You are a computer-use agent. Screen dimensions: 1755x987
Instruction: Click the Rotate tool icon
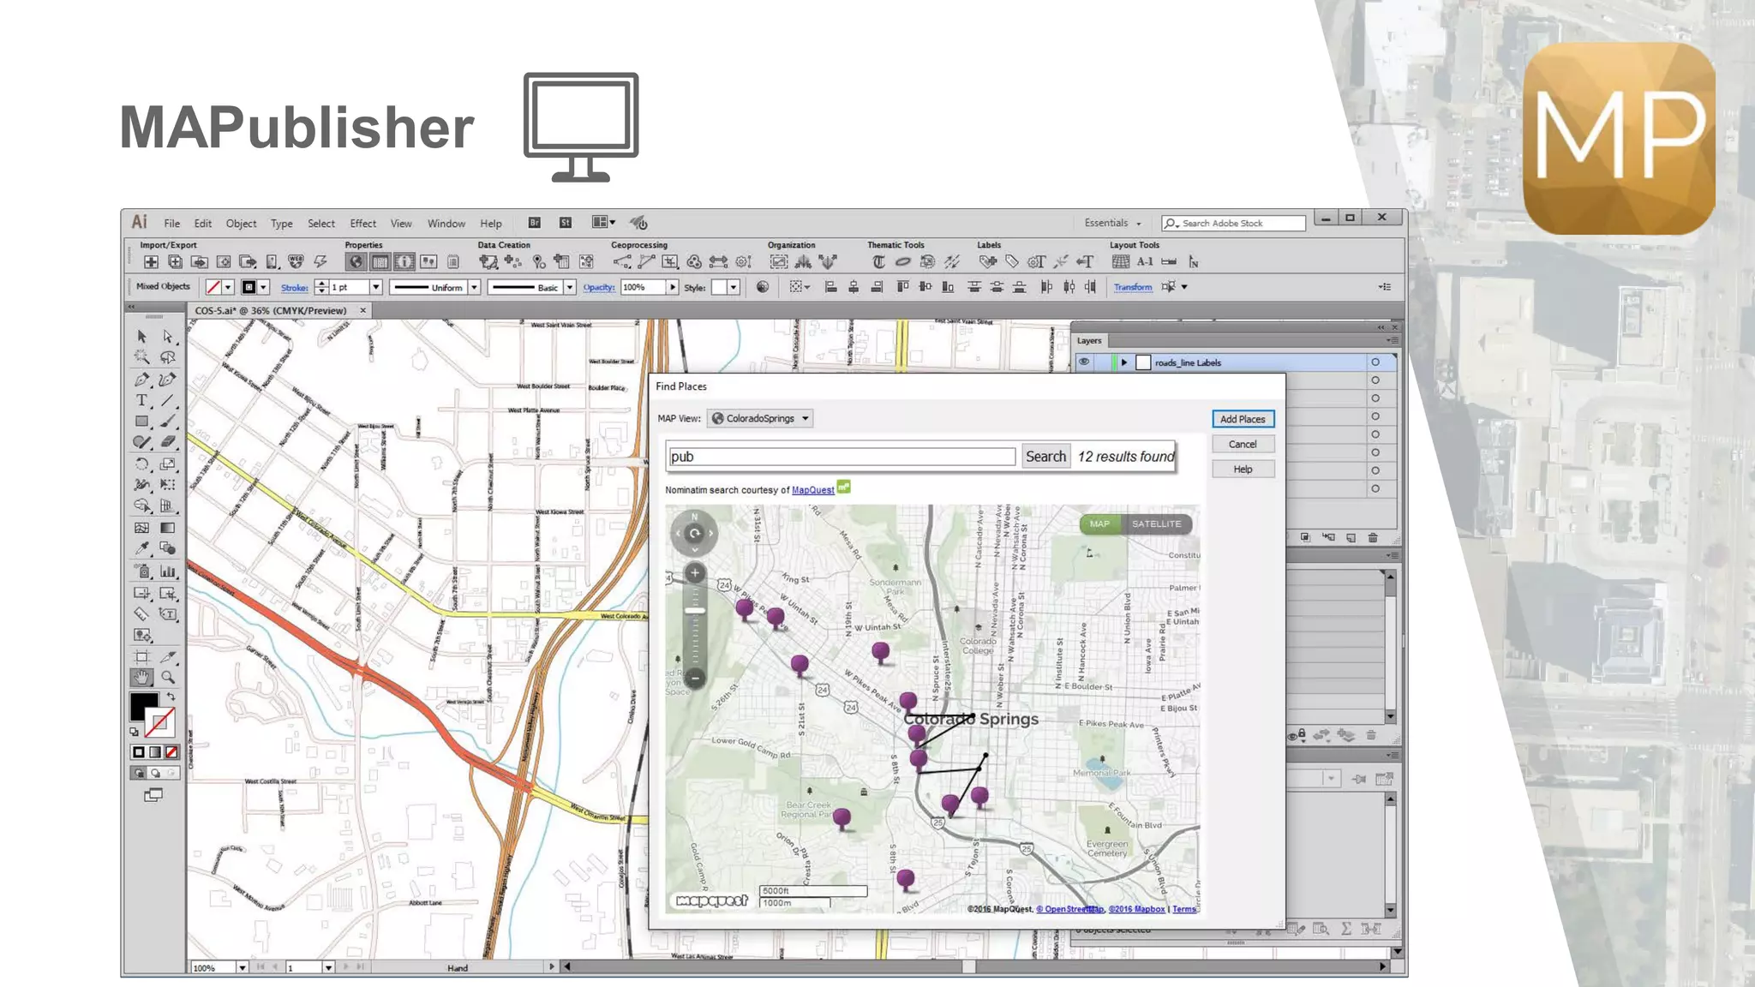pos(141,464)
